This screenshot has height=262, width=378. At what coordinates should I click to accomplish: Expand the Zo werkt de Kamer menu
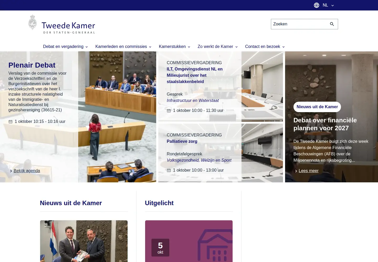218,47
